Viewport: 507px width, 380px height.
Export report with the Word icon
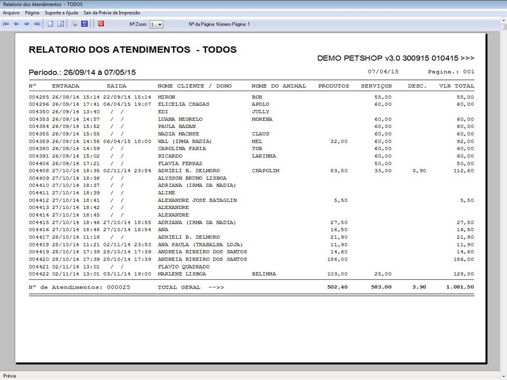click(84, 24)
